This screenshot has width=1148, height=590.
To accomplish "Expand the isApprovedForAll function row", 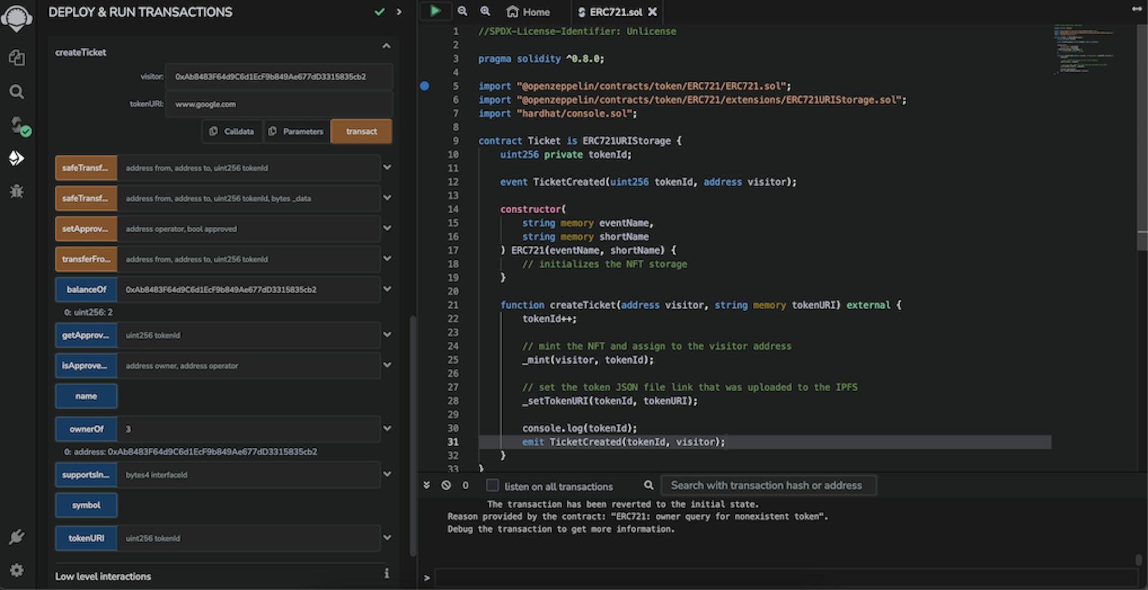I will pyautogui.click(x=387, y=365).
